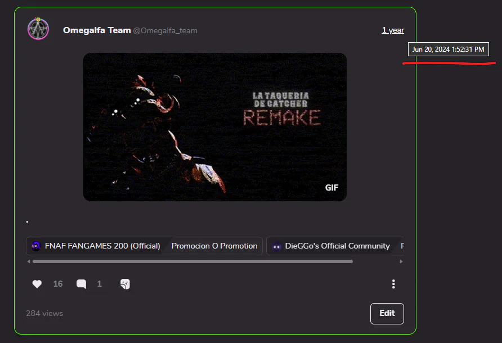The image size is (502, 343).
Task: Open the '1 year' timestamp link
Action: tap(393, 30)
